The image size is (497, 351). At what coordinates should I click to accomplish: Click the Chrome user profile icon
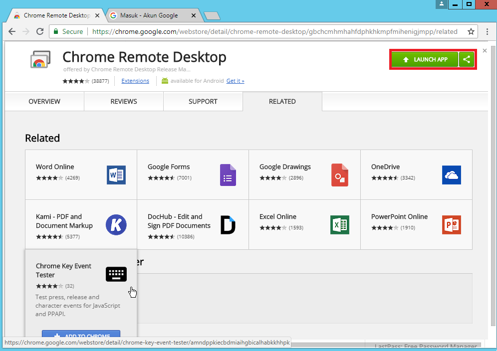(441, 4)
